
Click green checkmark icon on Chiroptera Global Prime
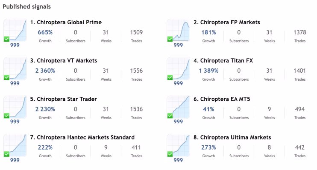7,39
